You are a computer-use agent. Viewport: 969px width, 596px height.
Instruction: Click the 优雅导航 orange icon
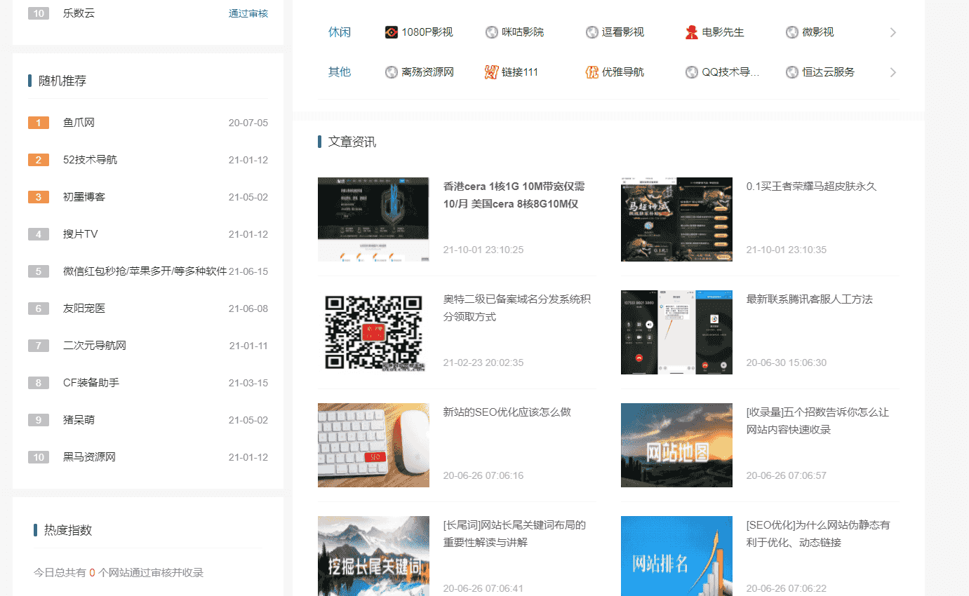592,72
